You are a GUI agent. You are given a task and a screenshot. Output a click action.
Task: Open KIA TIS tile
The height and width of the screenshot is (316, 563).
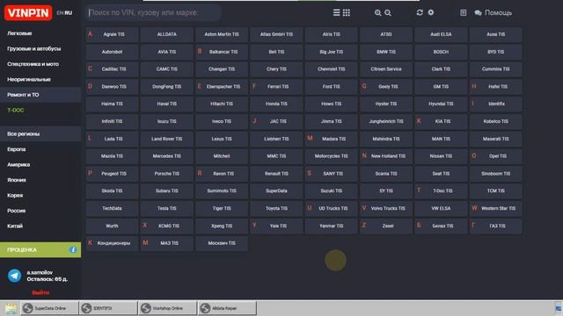click(x=441, y=121)
